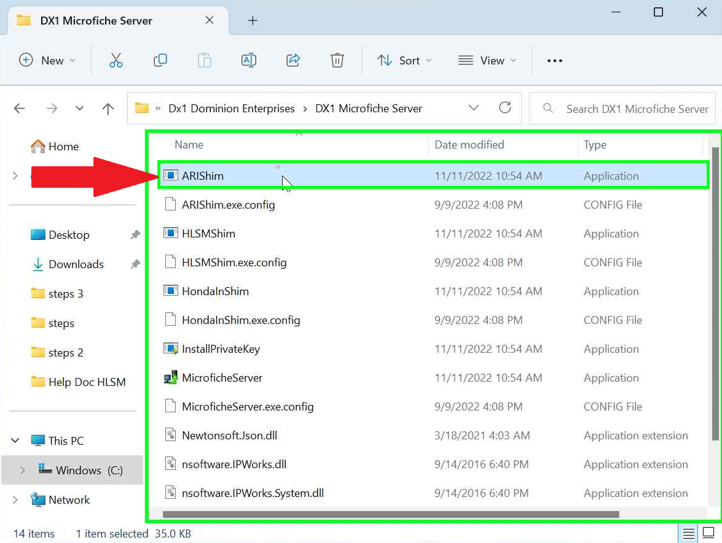
Task: Click the search magnifier icon
Action: (x=548, y=109)
